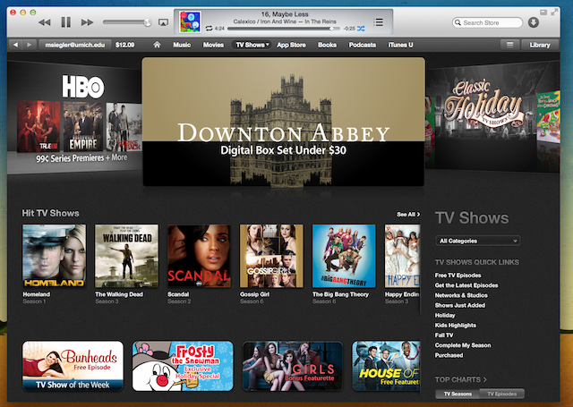The image size is (573, 407).
Task: Click the now playing album artwork
Action: (190, 21)
